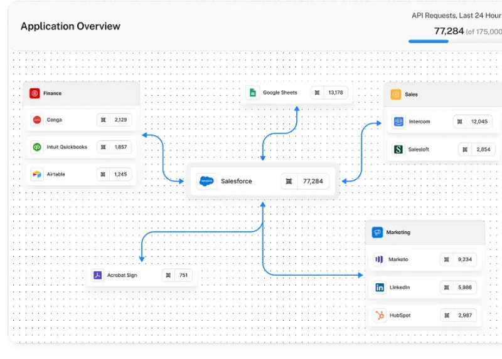The width and height of the screenshot is (502, 359).
Task: Click the request icon beside Airtable 1,245
Action: [x=103, y=174]
